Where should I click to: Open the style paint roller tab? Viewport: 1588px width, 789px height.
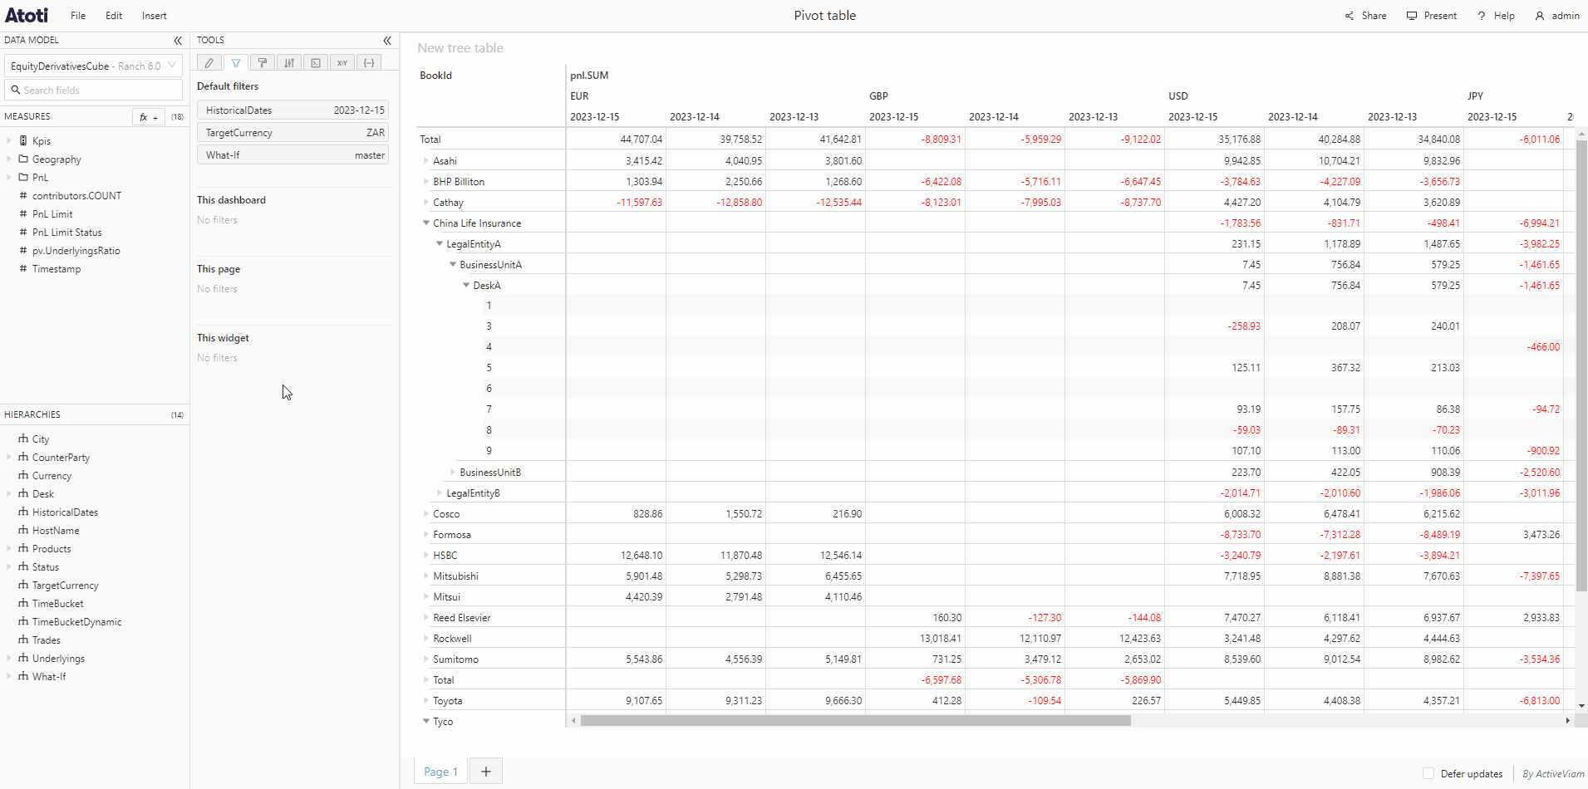click(263, 63)
